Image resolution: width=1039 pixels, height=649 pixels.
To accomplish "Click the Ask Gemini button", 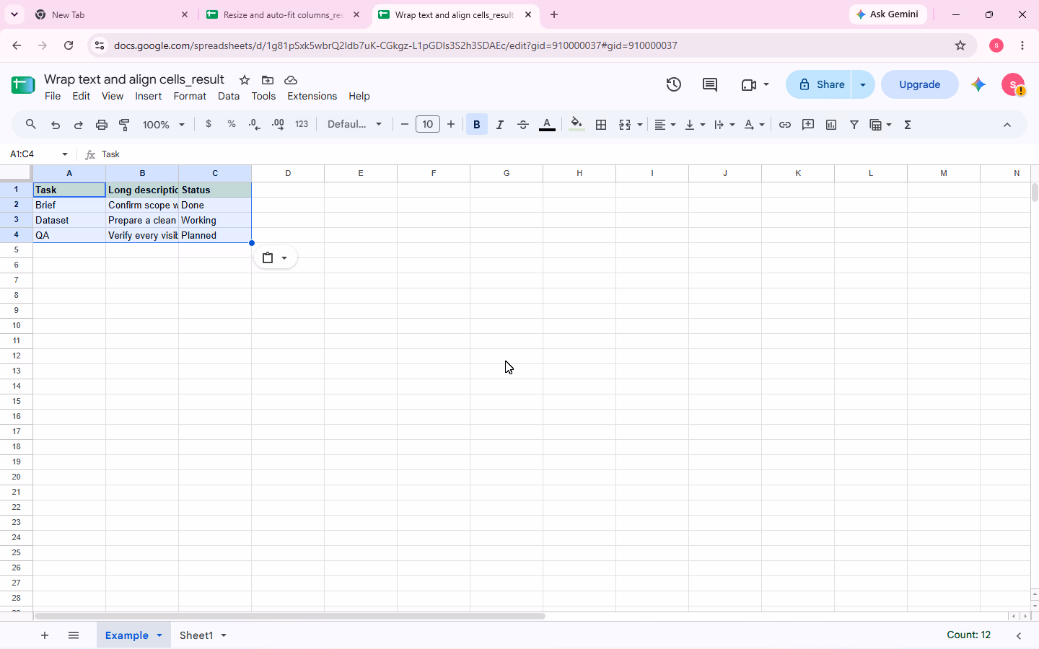I will pos(887,14).
